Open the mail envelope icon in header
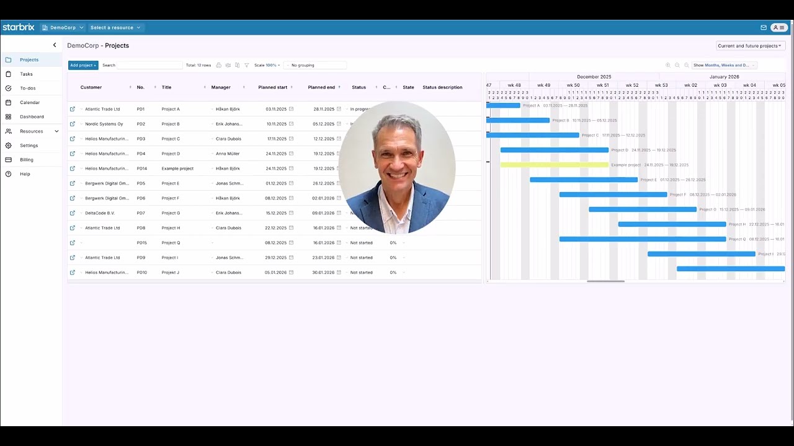794x446 pixels. tap(764, 27)
